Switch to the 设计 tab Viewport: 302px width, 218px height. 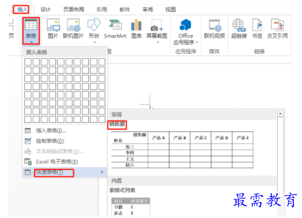point(45,10)
